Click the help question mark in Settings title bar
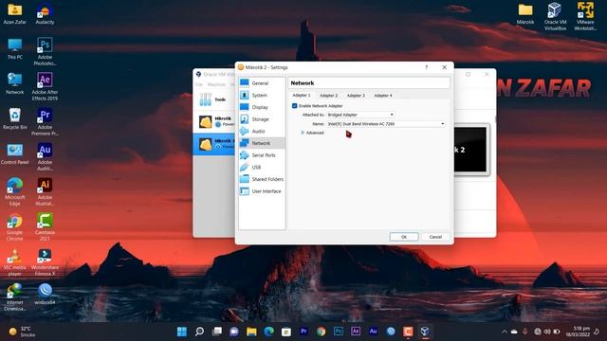This screenshot has width=607, height=341. [427, 67]
